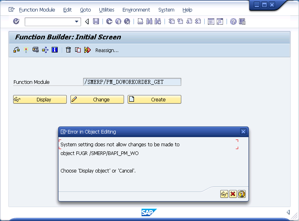
Task: Click the Help question mark in dialog
Action: pos(242,194)
